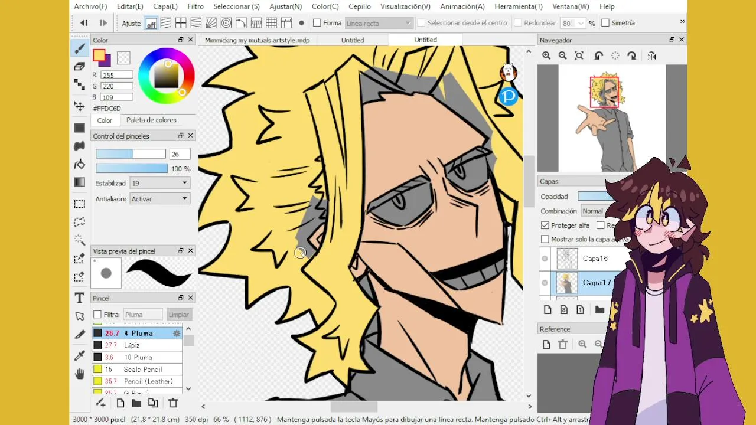Click the undo previous-step arrow
756x425 pixels.
pyautogui.click(x=84, y=23)
